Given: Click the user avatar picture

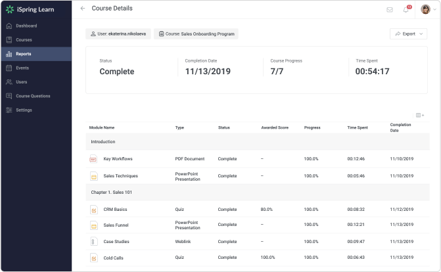Looking at the screenshot, I should tap(425, 9).
